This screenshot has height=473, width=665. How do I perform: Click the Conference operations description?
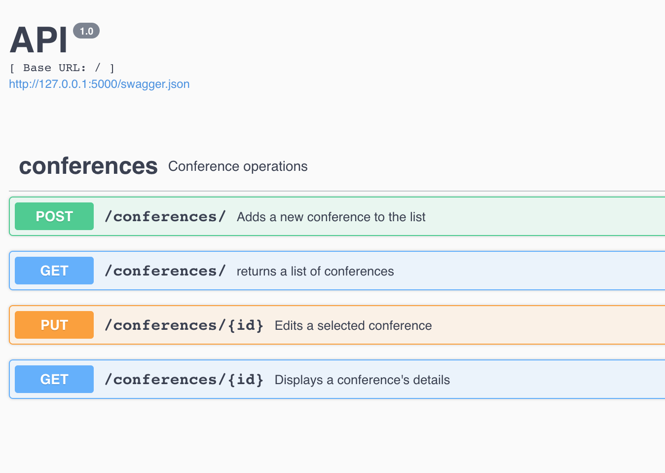pos(238,166)
